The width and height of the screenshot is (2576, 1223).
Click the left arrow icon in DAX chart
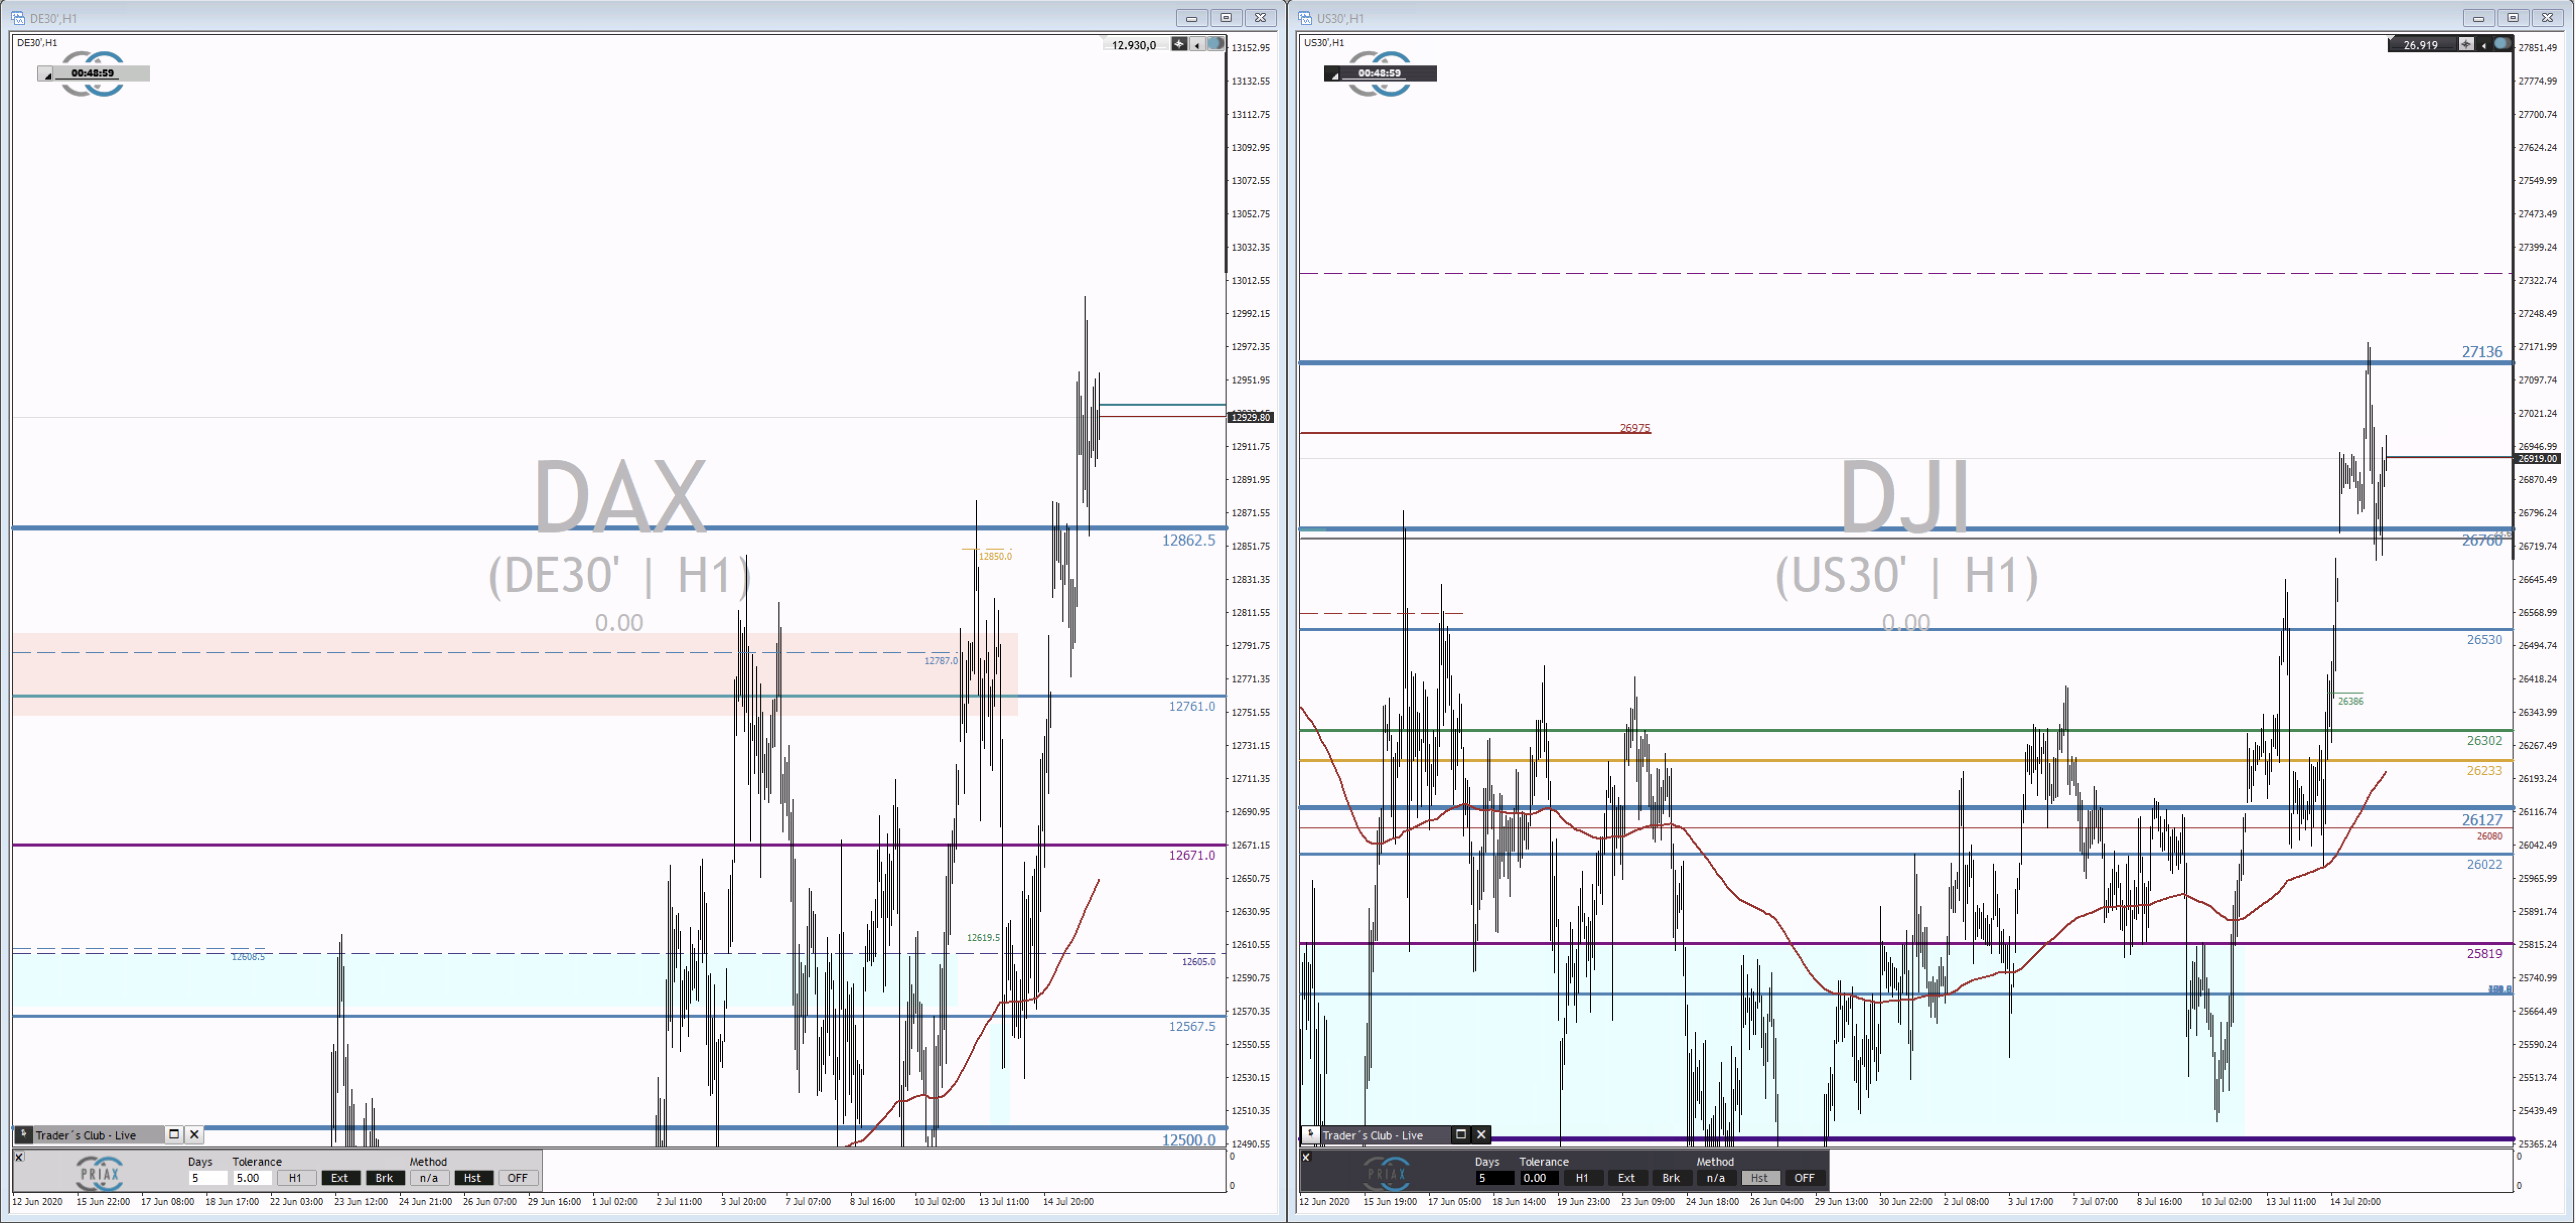(x=1197, y=44)
